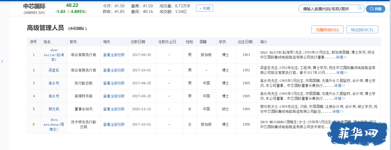Image resolution: width=391 pixels, height=150 pixels.
Task: Click the date 2020-11-12 cell
Action: click(142, 109)
